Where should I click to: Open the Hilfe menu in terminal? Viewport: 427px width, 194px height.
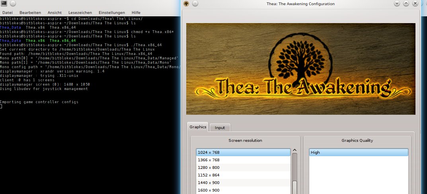pos(136,12)
